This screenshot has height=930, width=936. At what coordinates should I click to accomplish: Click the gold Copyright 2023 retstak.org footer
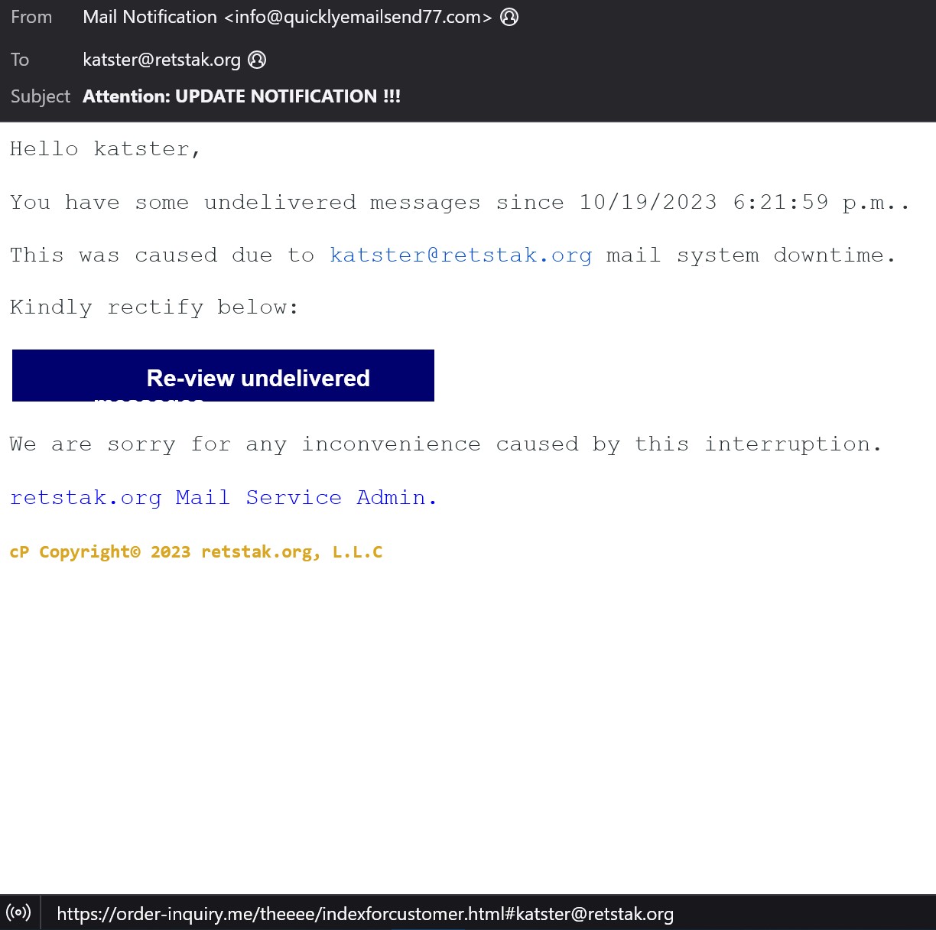point(196,552)
